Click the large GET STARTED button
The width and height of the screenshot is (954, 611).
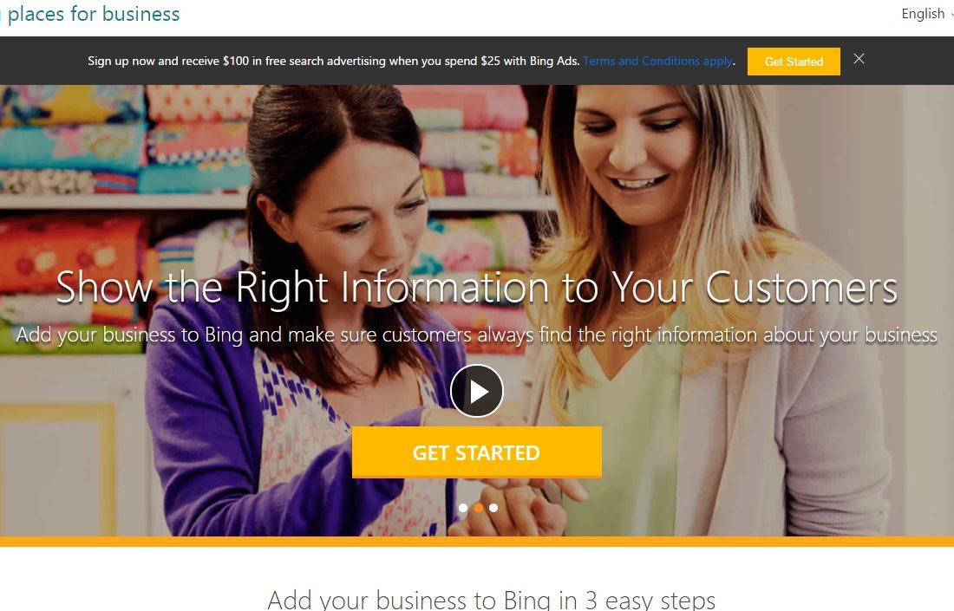pyautogui.click(x=476, y=452)
